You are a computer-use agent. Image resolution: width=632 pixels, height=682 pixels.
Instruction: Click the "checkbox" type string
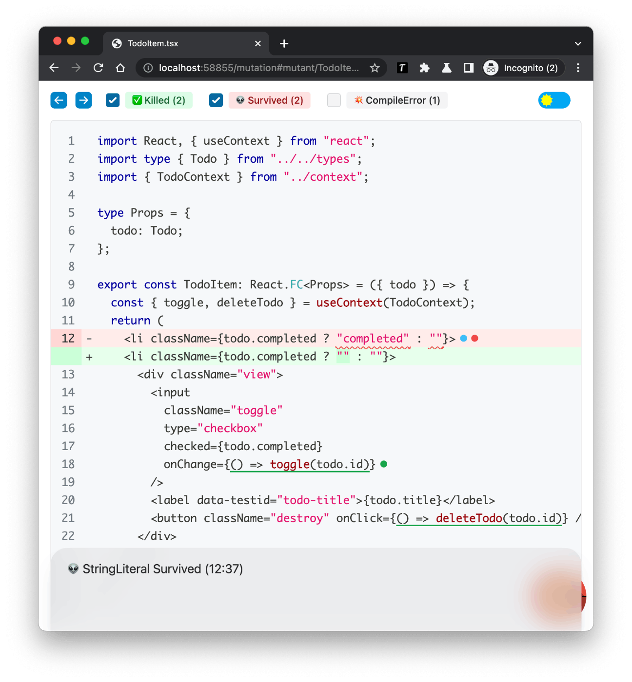[230, 428]
